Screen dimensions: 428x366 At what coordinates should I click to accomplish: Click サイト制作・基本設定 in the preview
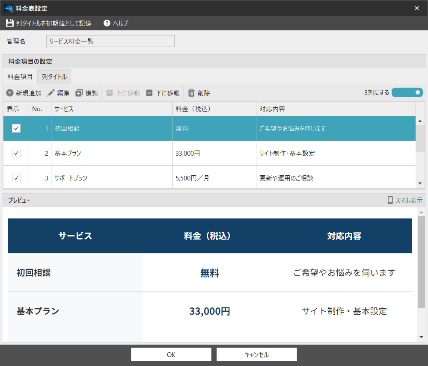coord(344,311)
